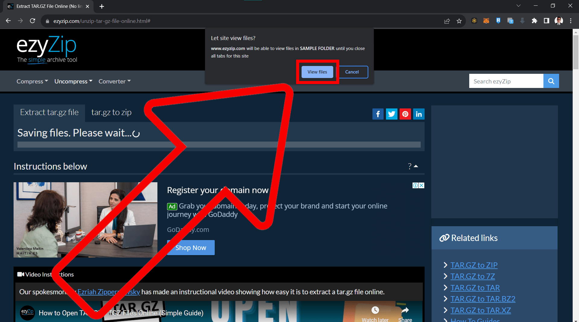Collapse the Instructions below section
Image resolution: width=579 pixels, height=322 pixels.
click(416, 166)
